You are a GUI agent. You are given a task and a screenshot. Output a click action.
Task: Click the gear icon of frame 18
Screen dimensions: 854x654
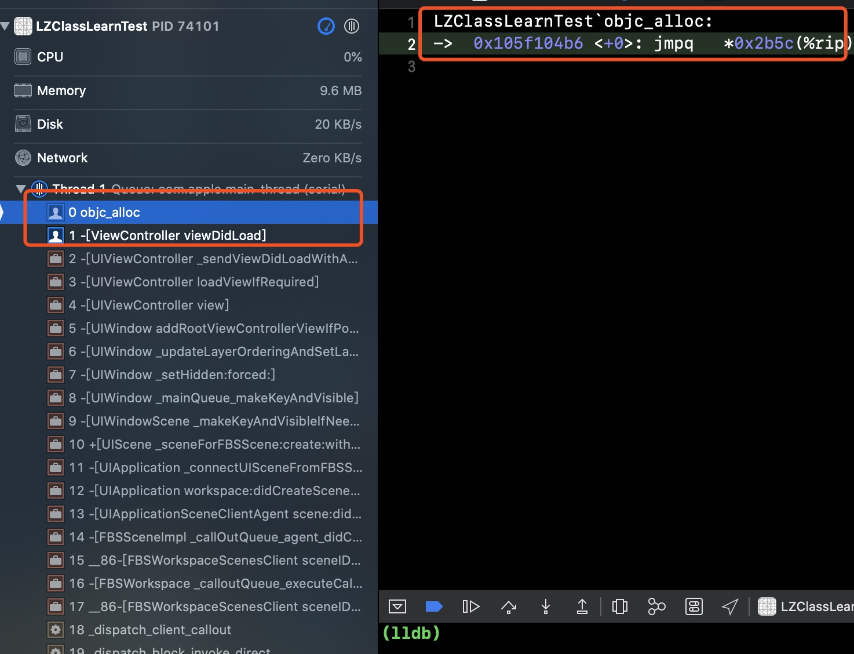tap(56, 630)
